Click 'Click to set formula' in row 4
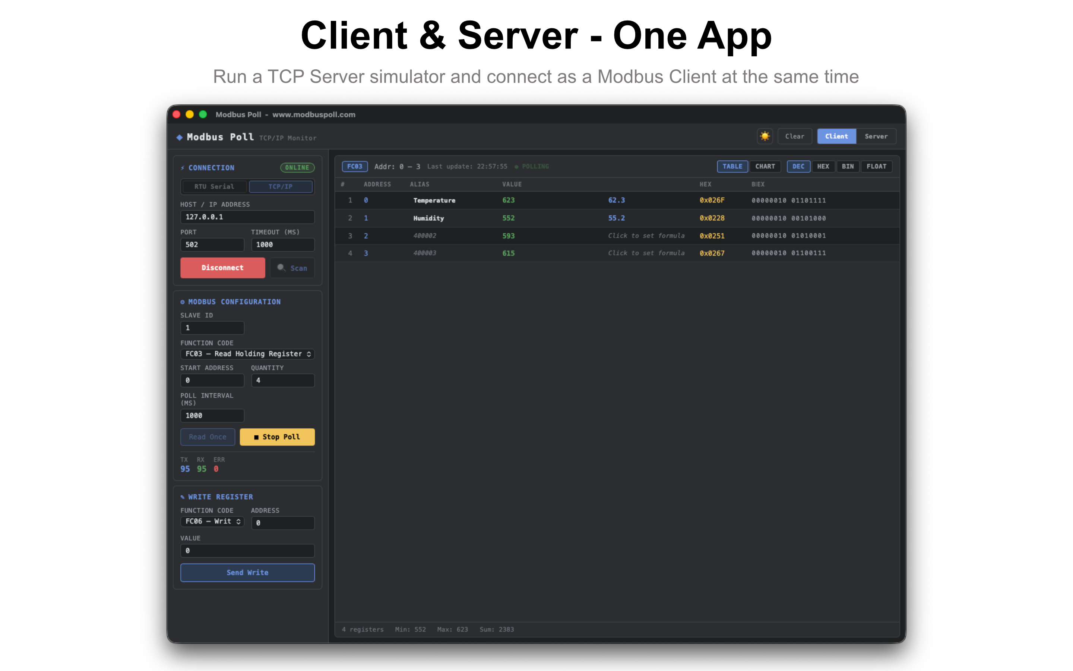The width and height of the screenshot is (1073, 671). [646, 253]
